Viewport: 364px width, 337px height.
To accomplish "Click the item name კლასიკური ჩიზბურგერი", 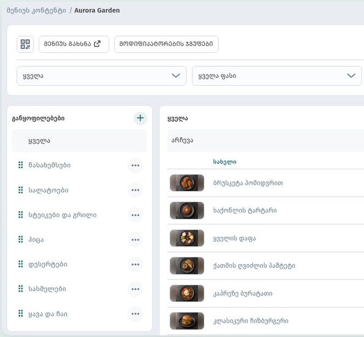I will 251,321.
